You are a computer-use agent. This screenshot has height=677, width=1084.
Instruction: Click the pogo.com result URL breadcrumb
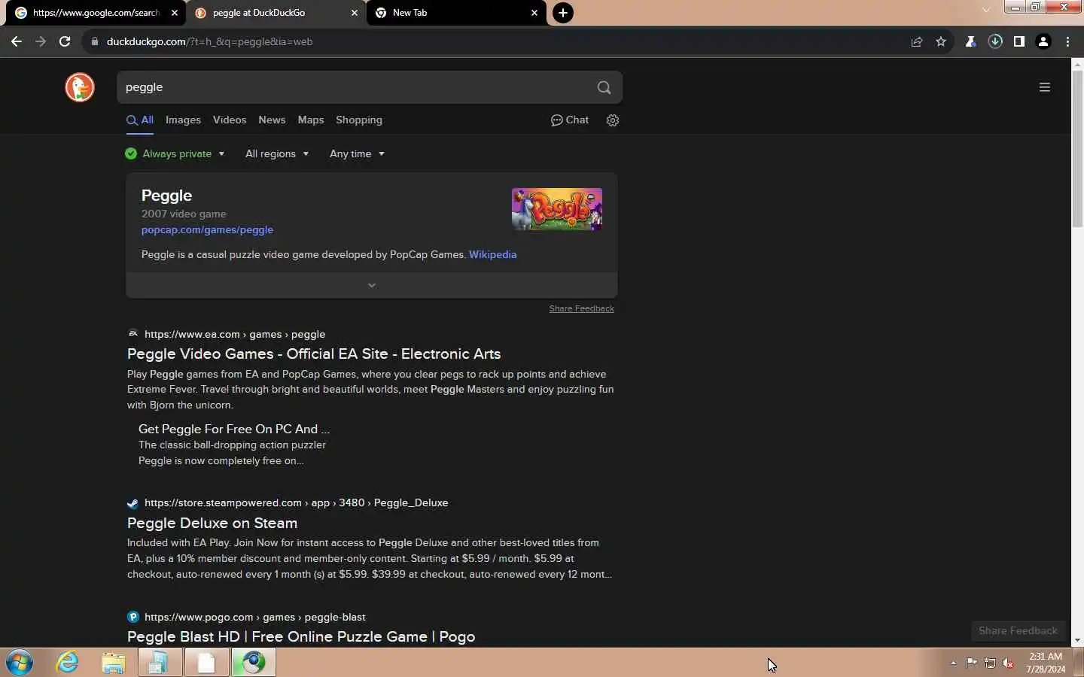tap(254, 617)
